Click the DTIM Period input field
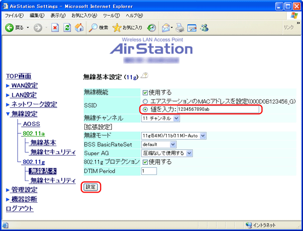Viewport: 303px width, 231px height. (x=149, y=171)
